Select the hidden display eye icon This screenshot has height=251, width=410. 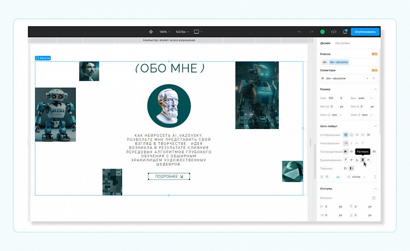click(357, 135)
